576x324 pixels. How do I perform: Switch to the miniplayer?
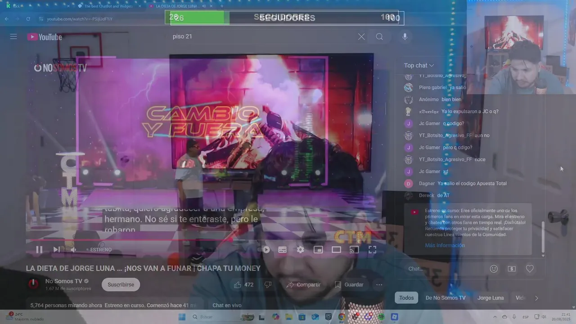coord(318,249)
